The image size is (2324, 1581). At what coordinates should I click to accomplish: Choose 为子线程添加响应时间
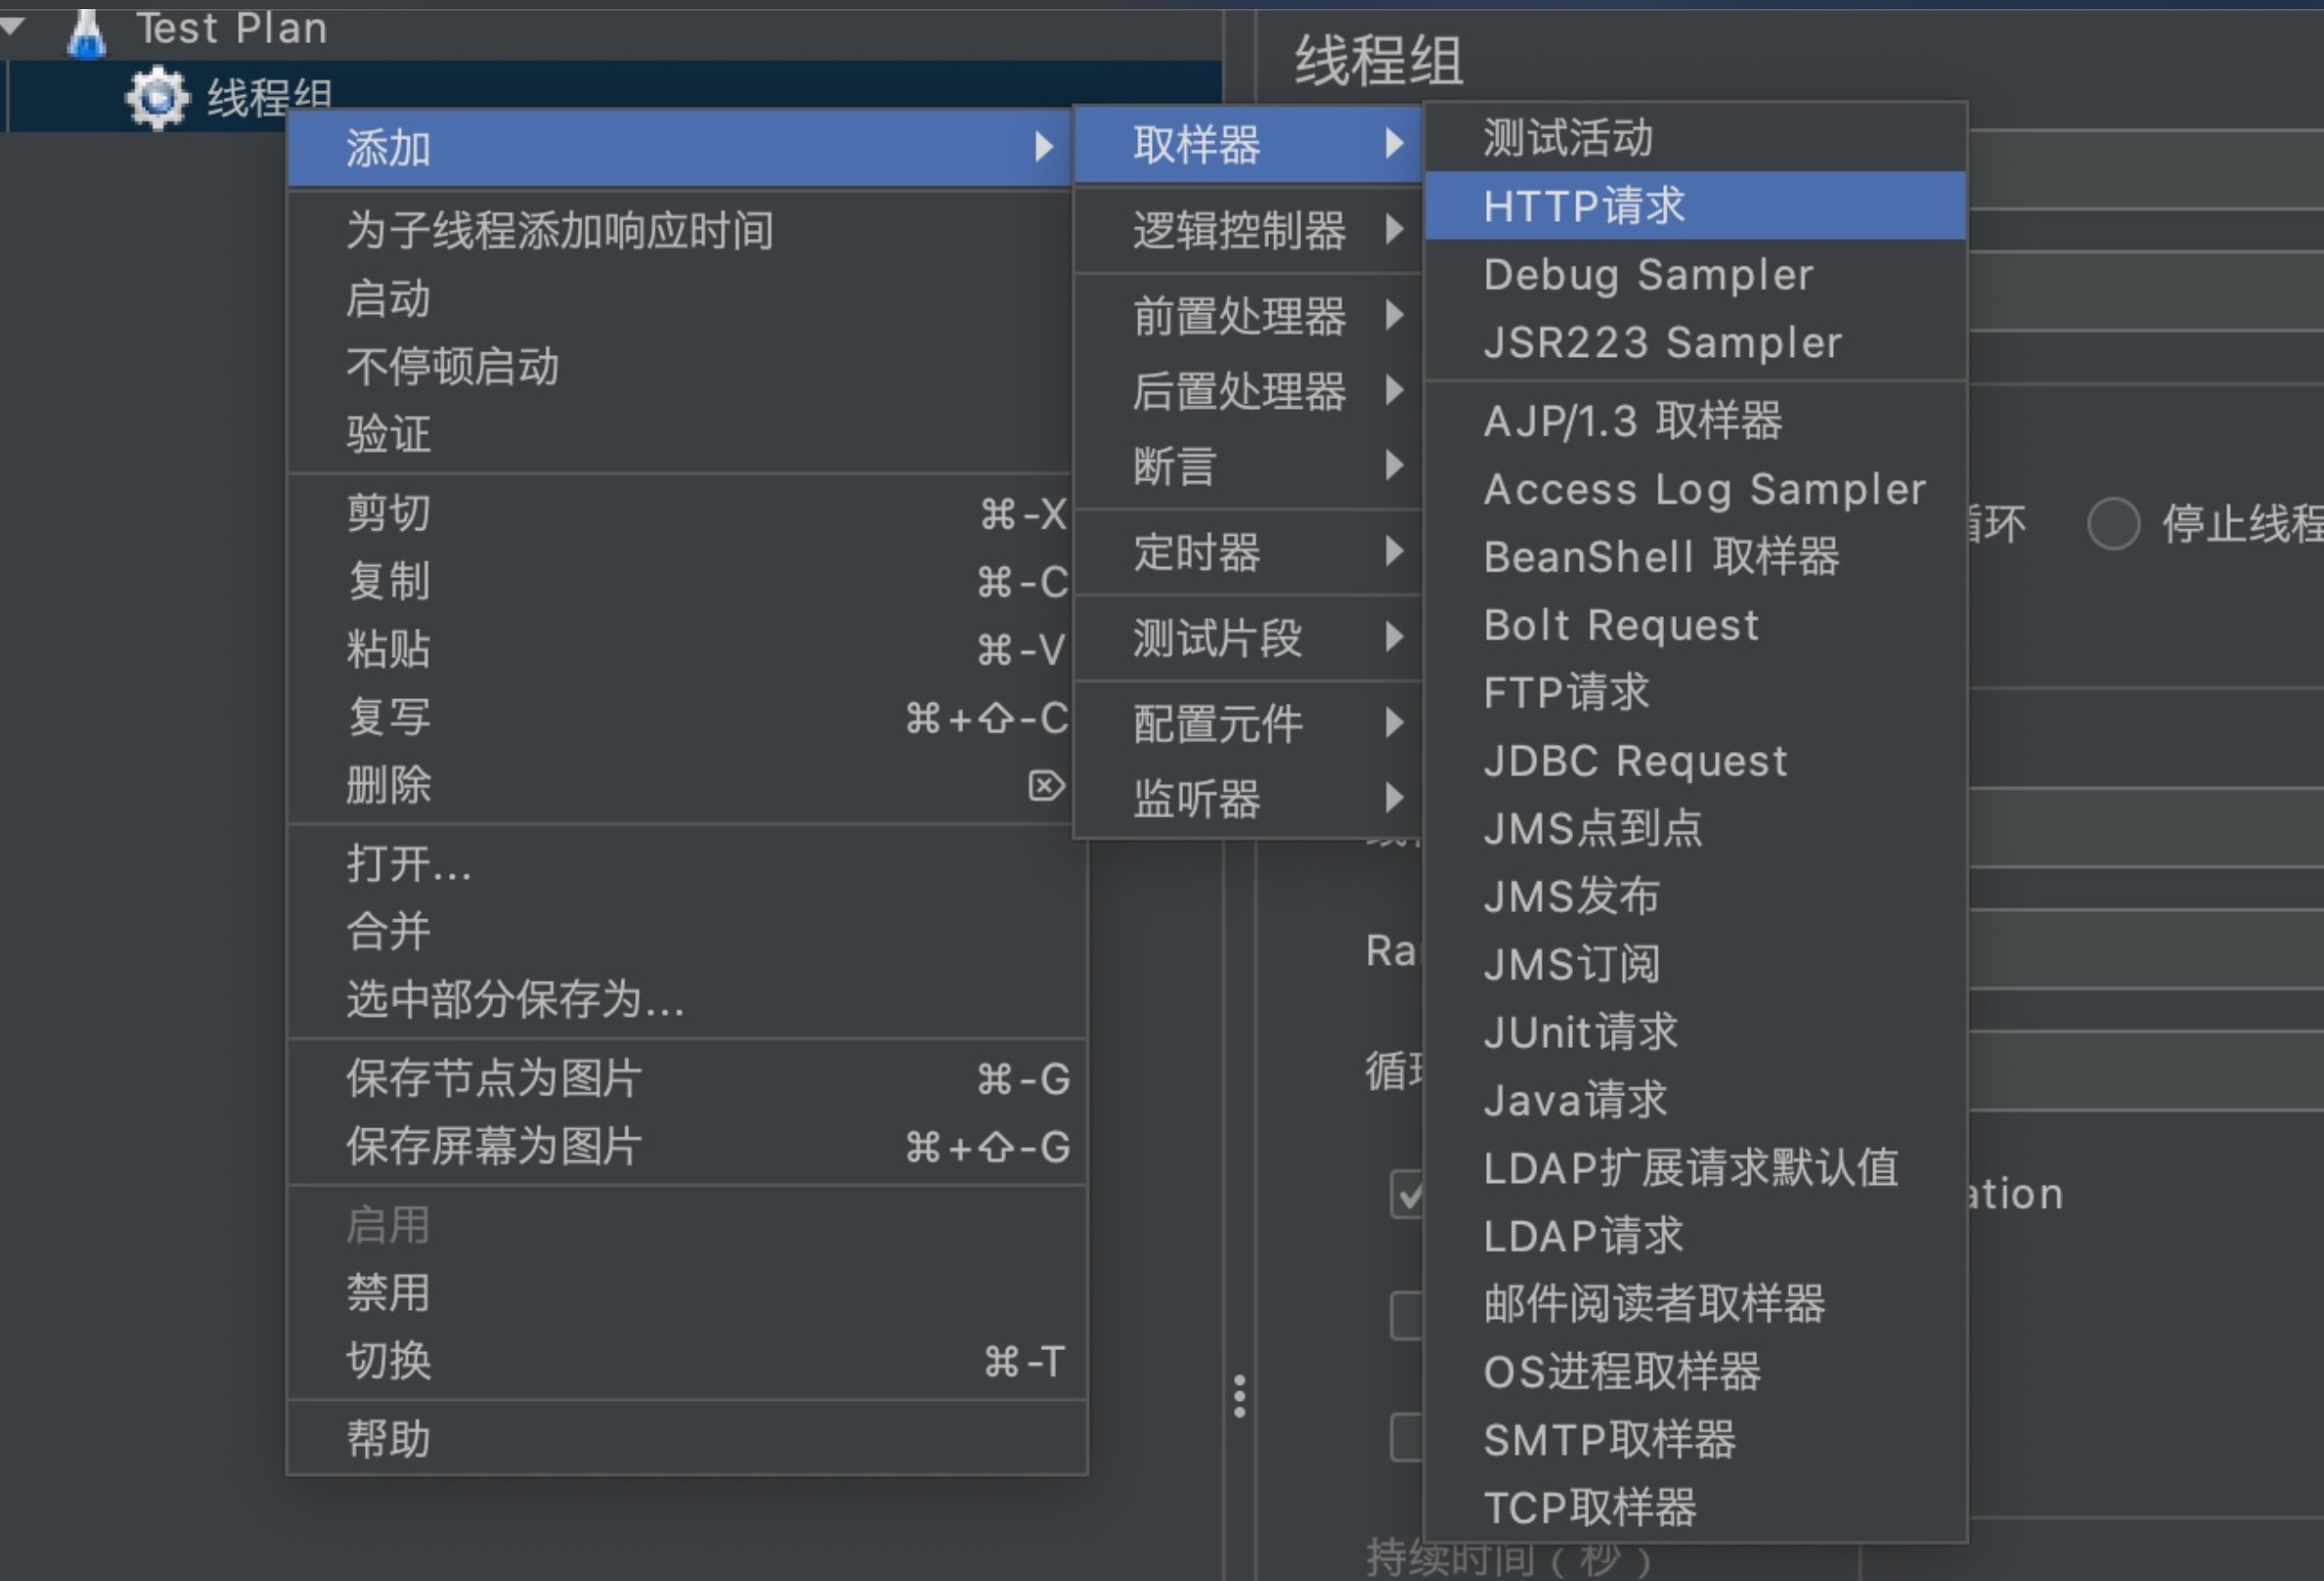680,230
